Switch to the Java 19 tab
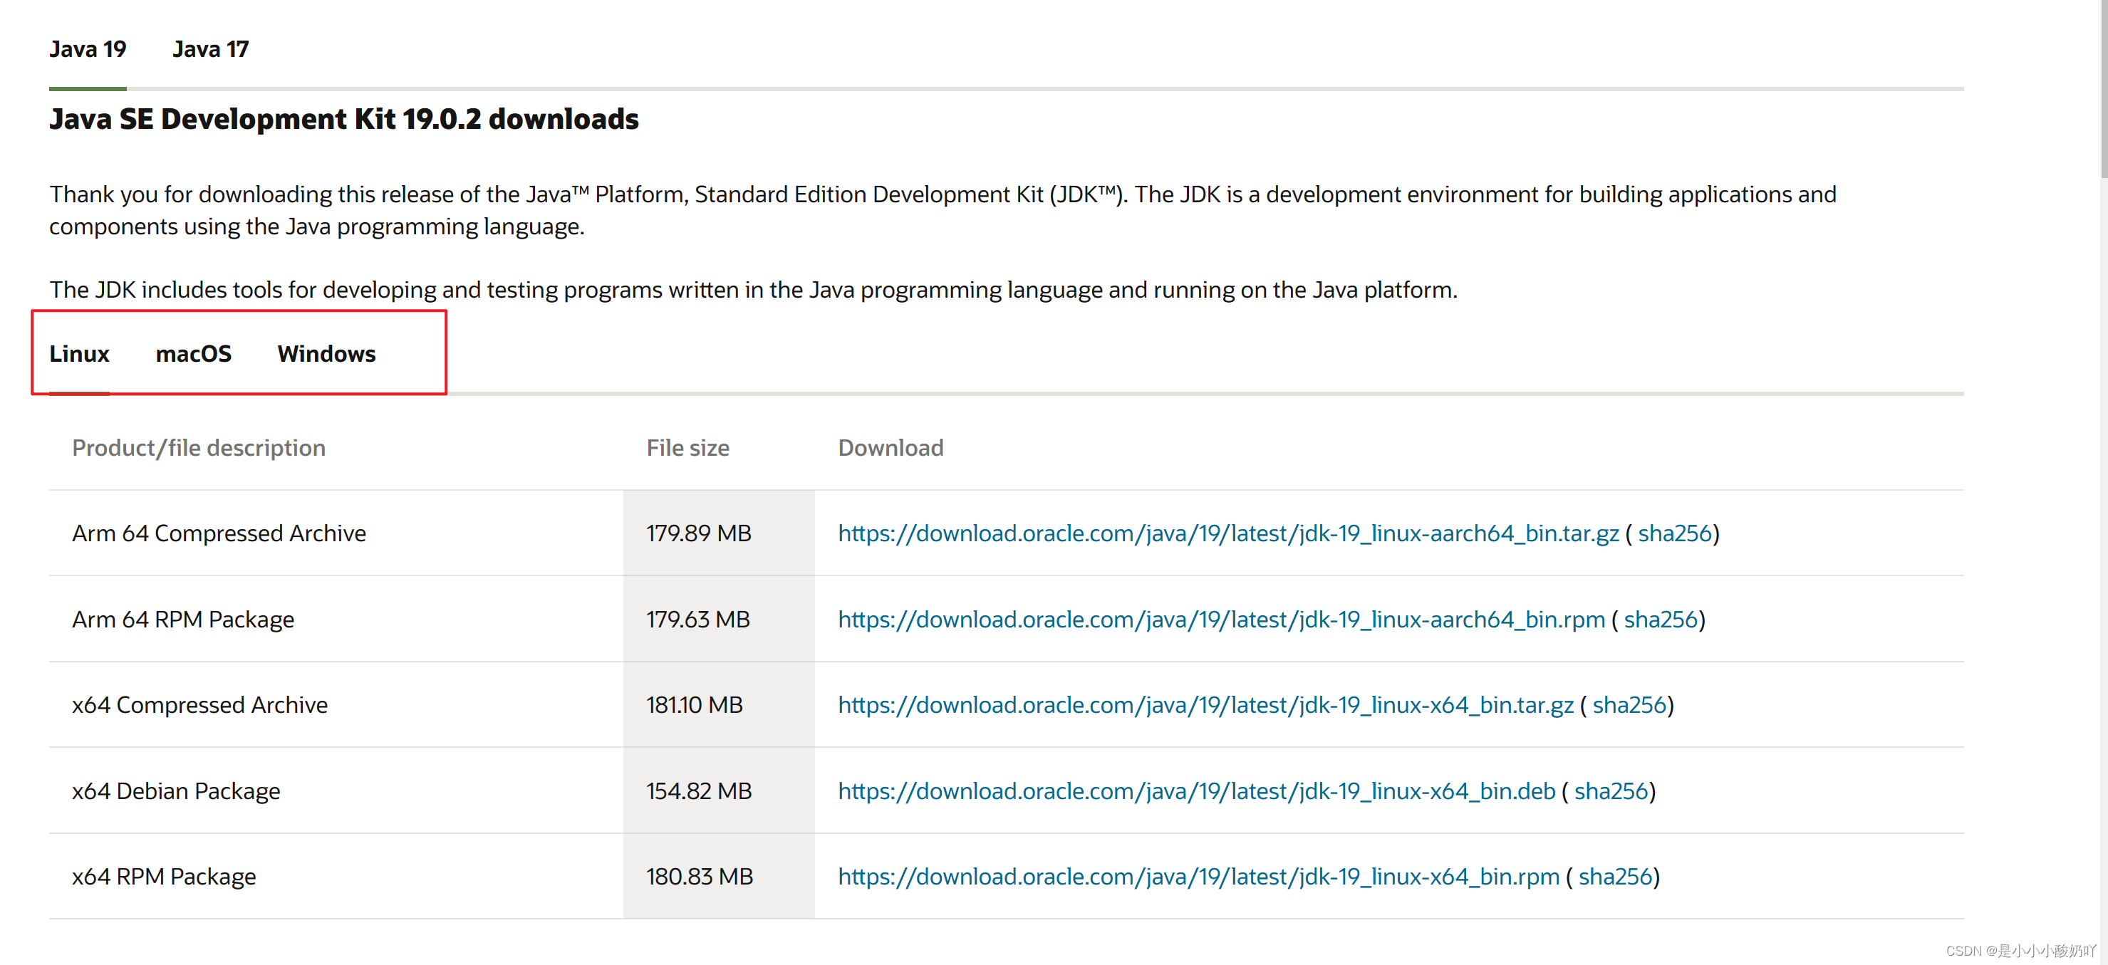This screenshot has width=2108, height=965. pos(88,49)
